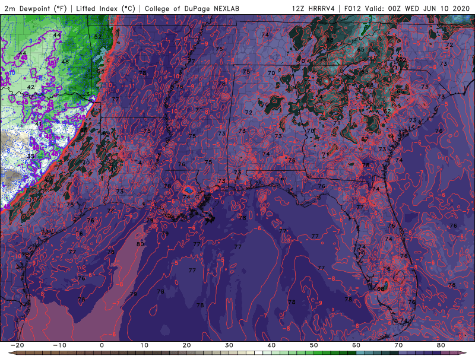Click the "52" dewpoint value on the map
Screen dimensions: 475x356
tap(98, 37)
